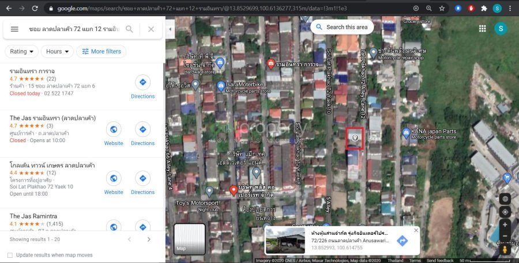Clear the search query with X
519x263 pixels.
point(151,29)
